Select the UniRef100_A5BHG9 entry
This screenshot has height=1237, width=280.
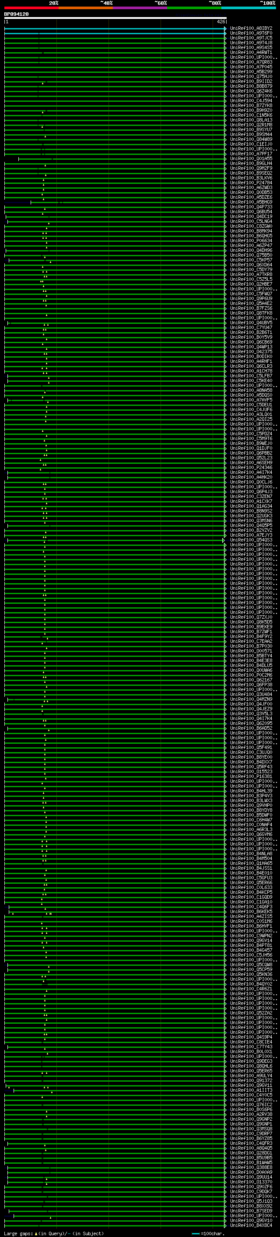pyautogui.click(x=251, y=202)
